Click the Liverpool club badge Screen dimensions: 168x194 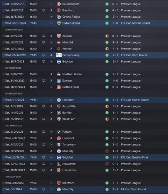59,138
